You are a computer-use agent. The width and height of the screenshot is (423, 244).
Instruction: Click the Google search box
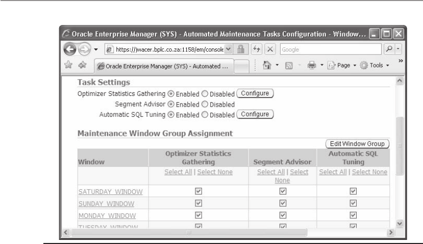point(331,50)
